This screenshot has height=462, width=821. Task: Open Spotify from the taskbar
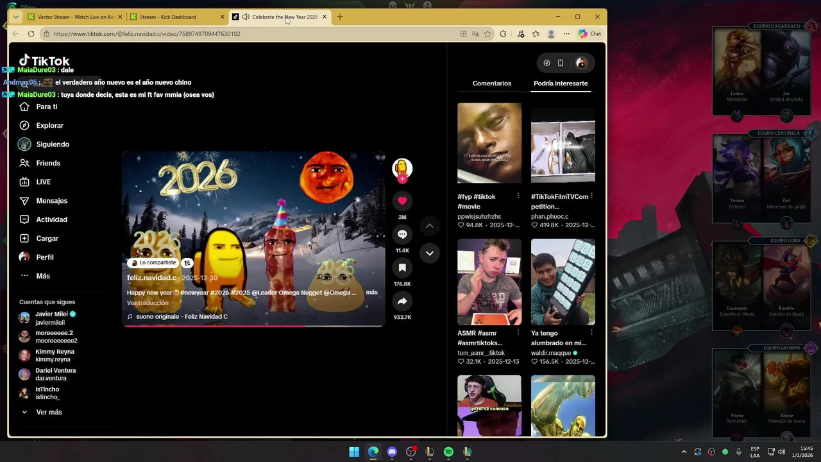(448, 452)
